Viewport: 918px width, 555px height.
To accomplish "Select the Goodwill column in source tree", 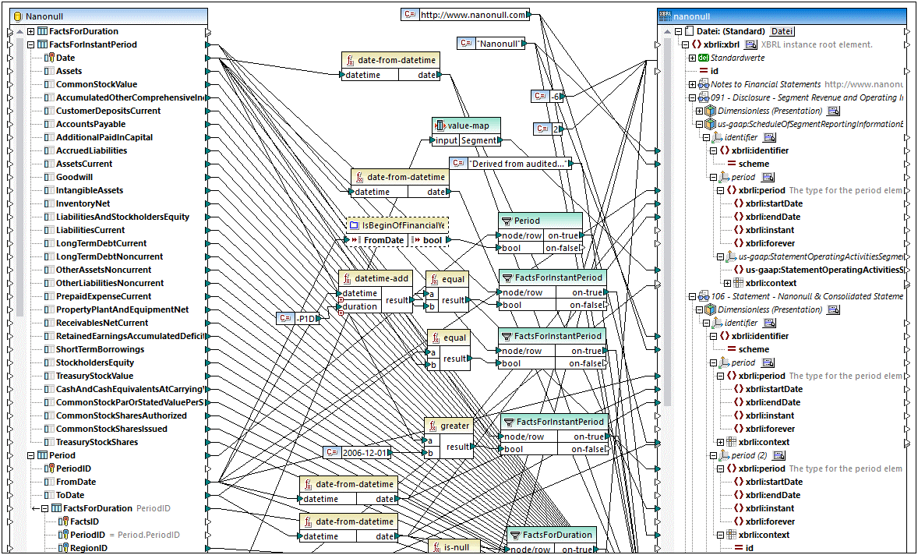I will 74,177.
